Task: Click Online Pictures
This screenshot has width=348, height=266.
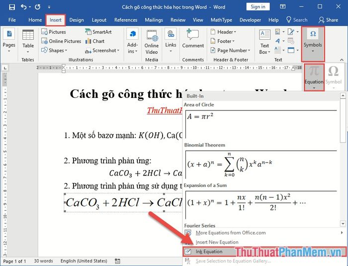Action: click(61, 41)
